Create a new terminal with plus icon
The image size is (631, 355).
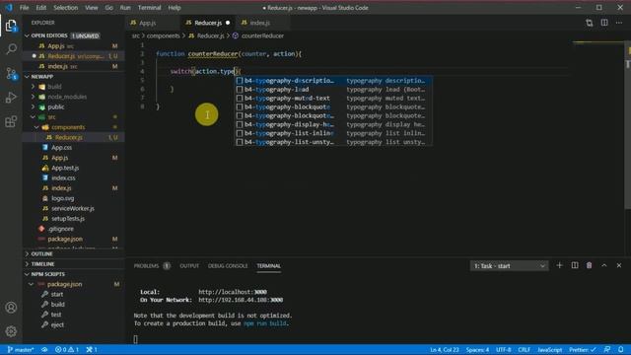pyautogui.click(x=559, y=265)
